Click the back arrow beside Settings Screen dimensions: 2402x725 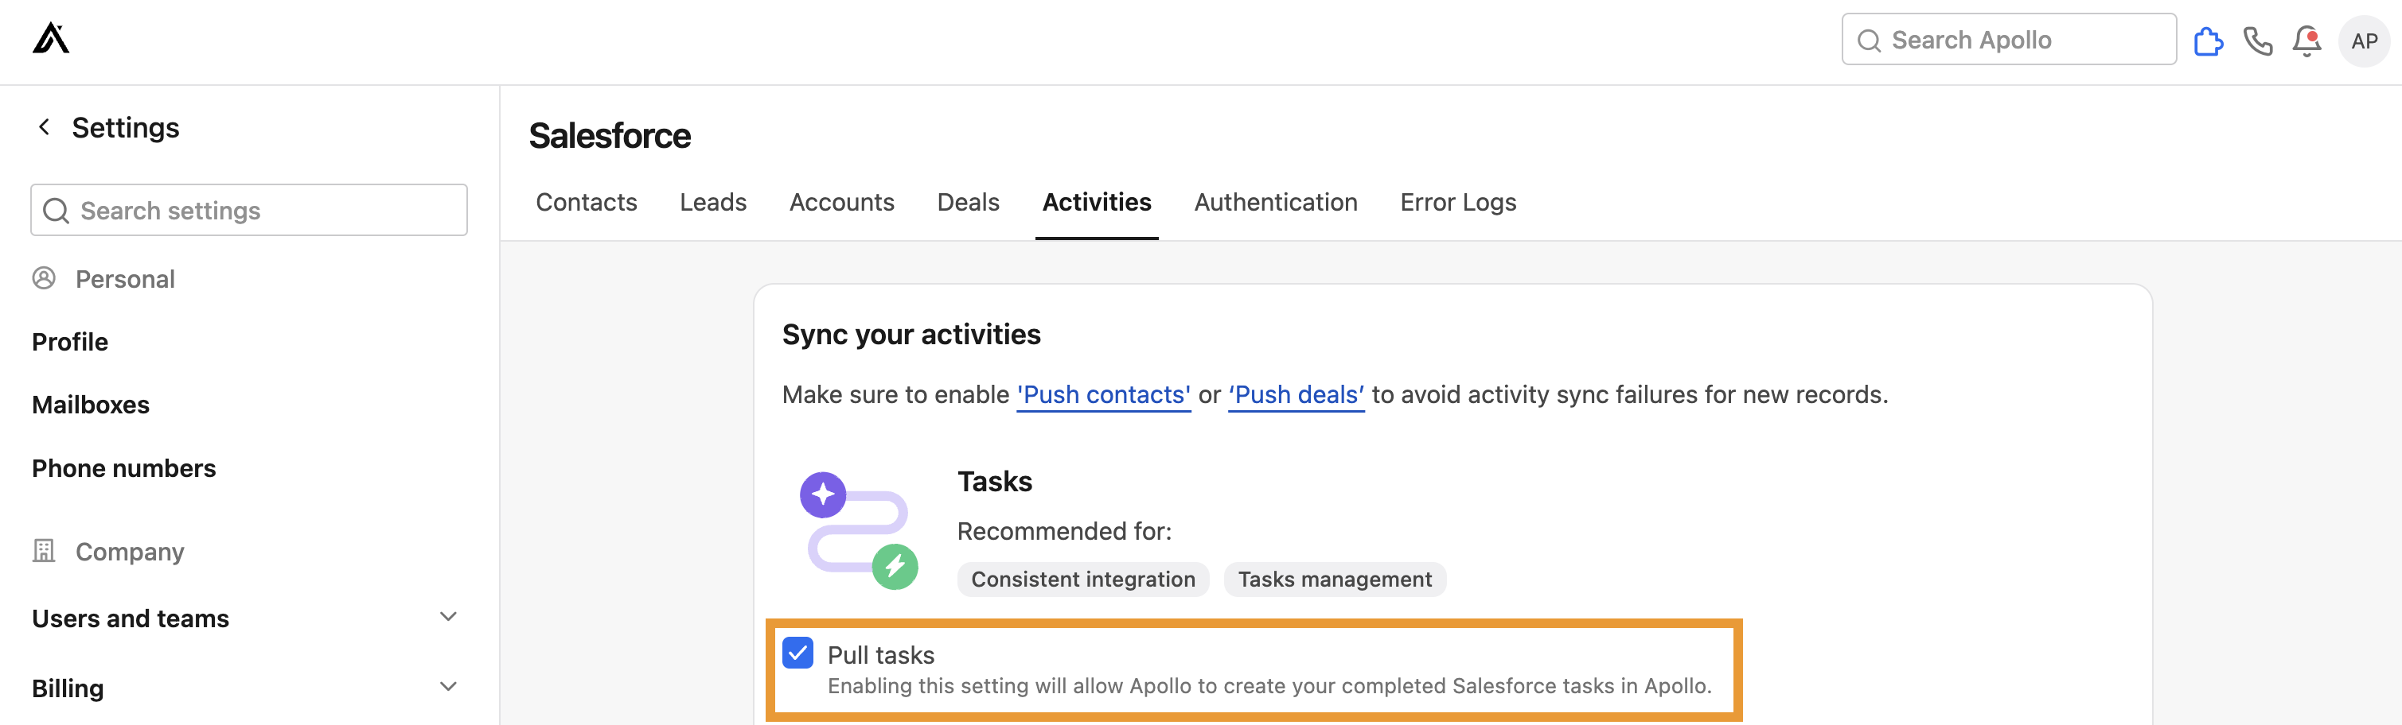pyautogui.click(x=44, y=126)
